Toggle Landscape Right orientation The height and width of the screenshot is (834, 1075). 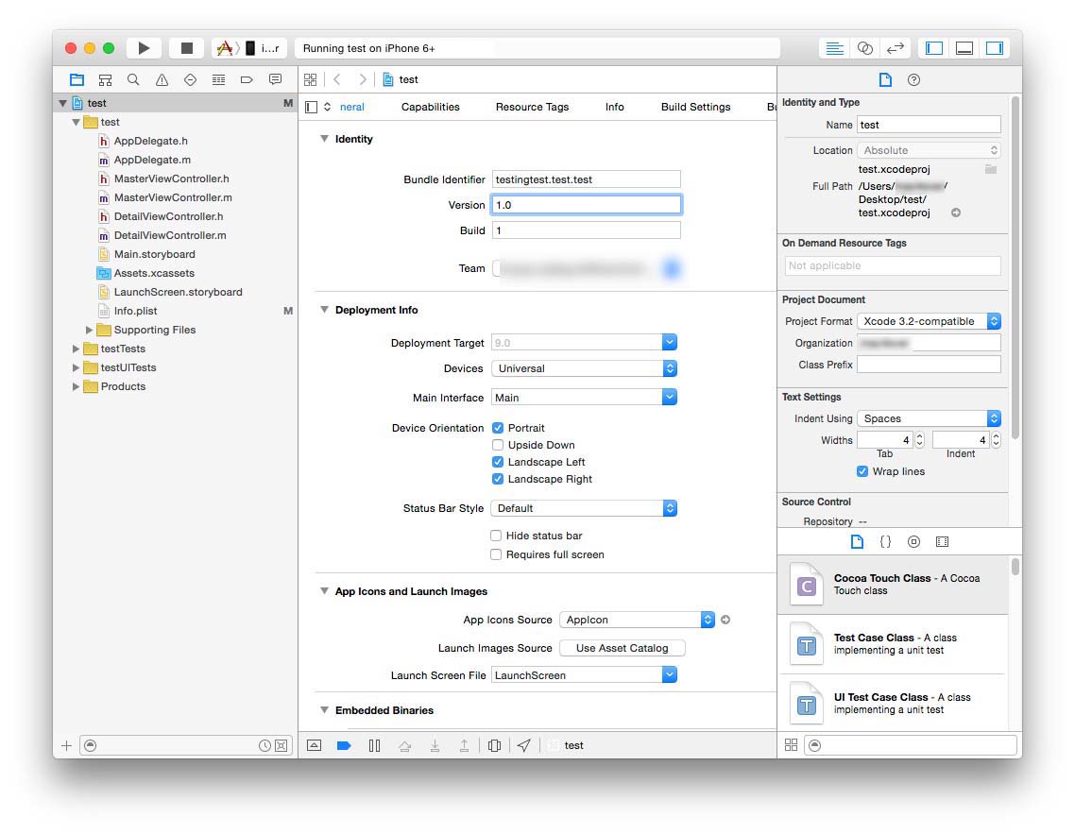point(498,479)
